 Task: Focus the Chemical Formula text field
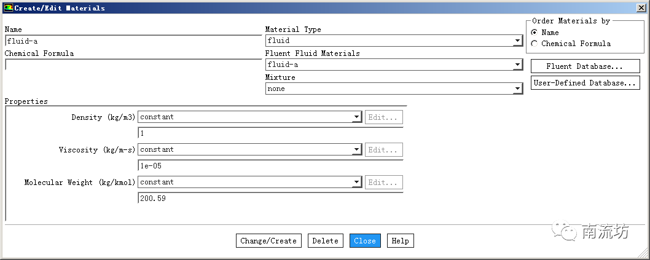point(133,65)
